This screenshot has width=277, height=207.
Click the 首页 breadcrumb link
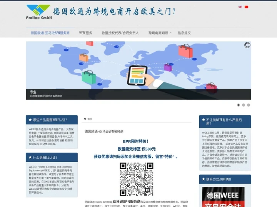90,119
